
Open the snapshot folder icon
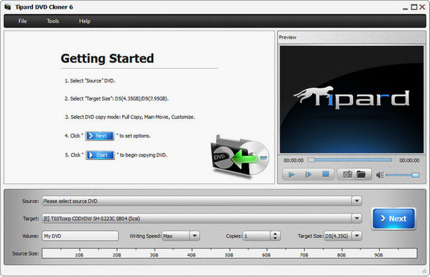pos(361,175)
